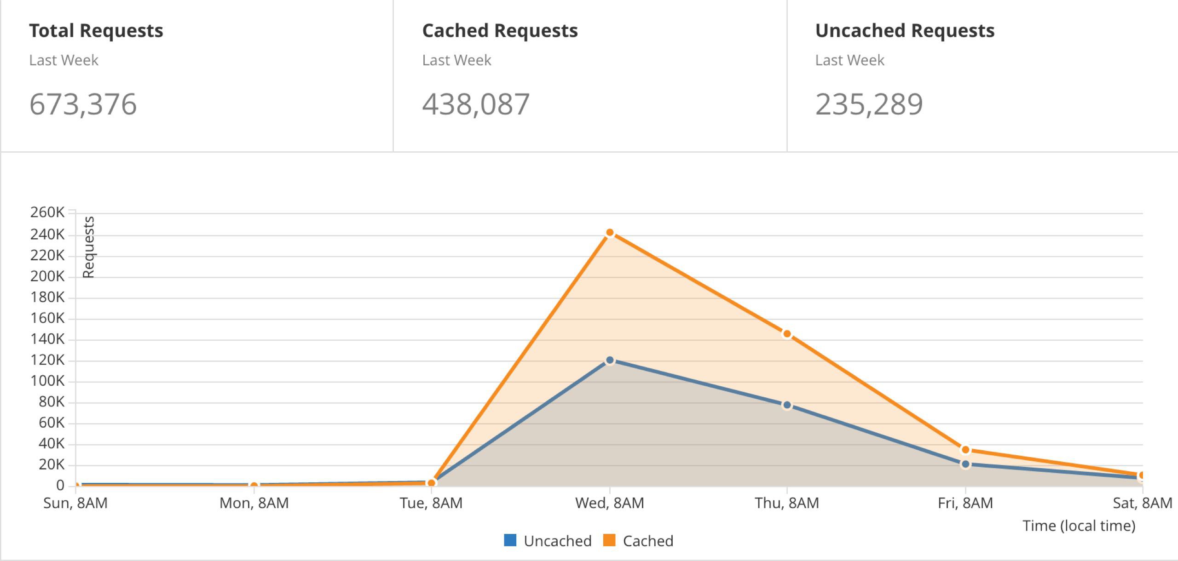This screenshot has height=561, width=1178.
Task: Click the Uncached peak point on Wednesday
Action: (610, 360)
